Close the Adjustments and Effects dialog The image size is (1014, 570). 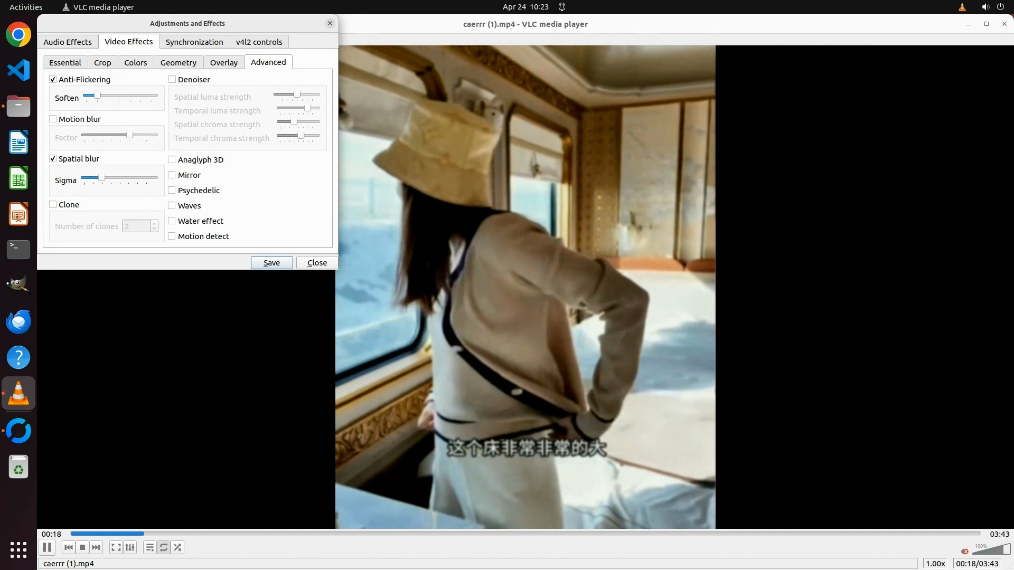point(317,263)
